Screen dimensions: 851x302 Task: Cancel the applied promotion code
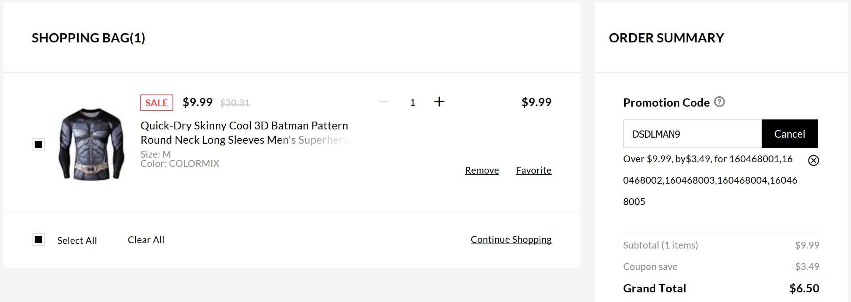point(790,134)
